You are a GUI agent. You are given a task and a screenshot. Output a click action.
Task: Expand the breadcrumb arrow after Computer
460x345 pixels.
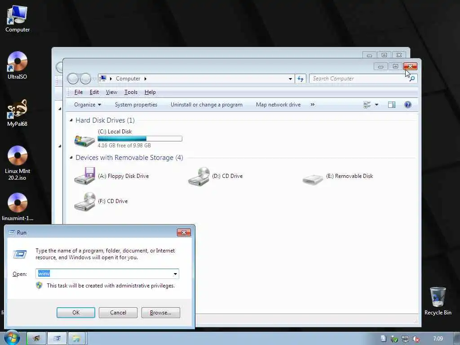pyautogui.click(x=145, y=79)
